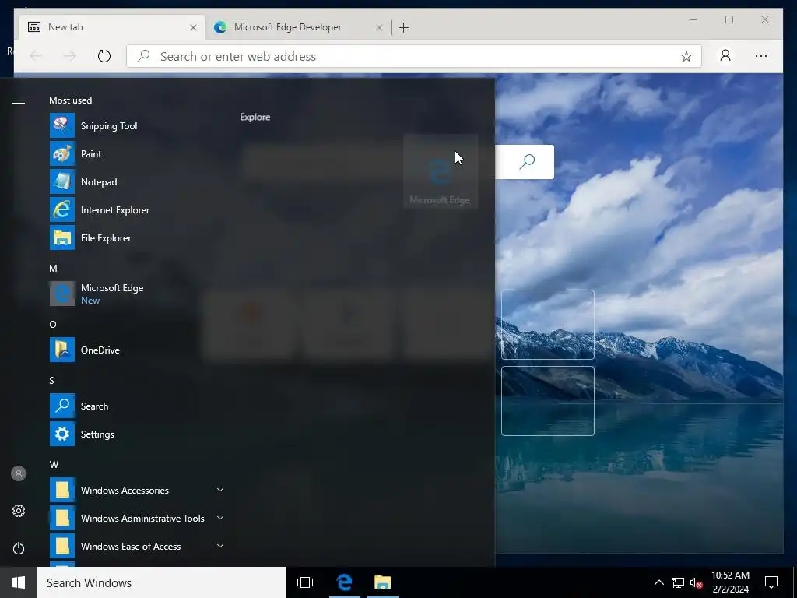Click the Edge icon on the taskbar

345,582
